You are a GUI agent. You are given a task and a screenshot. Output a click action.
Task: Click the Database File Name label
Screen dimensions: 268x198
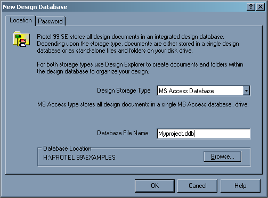123,133
